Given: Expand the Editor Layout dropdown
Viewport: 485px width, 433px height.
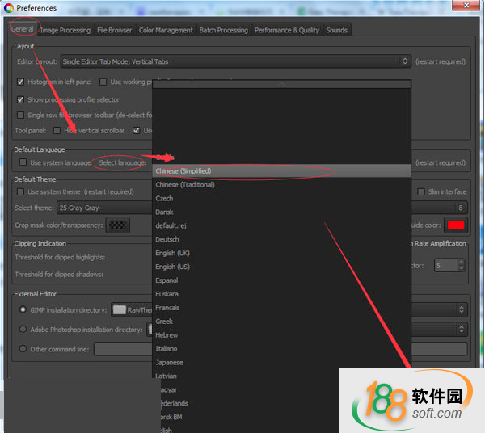Looking at the screenshot, I should point(235,61).
